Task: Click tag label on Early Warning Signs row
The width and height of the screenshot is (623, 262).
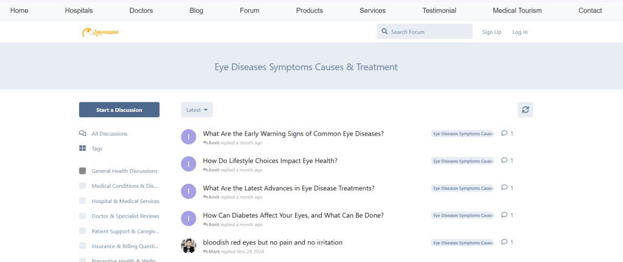Action: [x=463, y=134]
